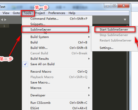
Task: Choose Command Palette entry
Action: [59, 19]
